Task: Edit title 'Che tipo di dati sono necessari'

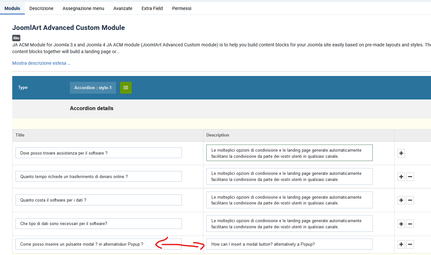Action: pyautogui.click(x=98, y=223)
